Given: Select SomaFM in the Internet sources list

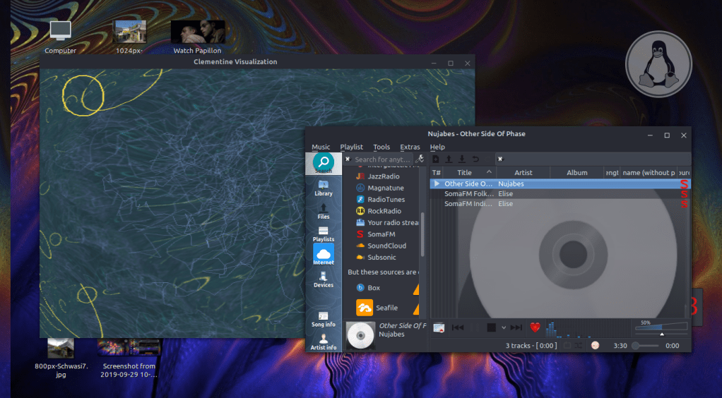Looking at the screenshot, I should point(380,234).
